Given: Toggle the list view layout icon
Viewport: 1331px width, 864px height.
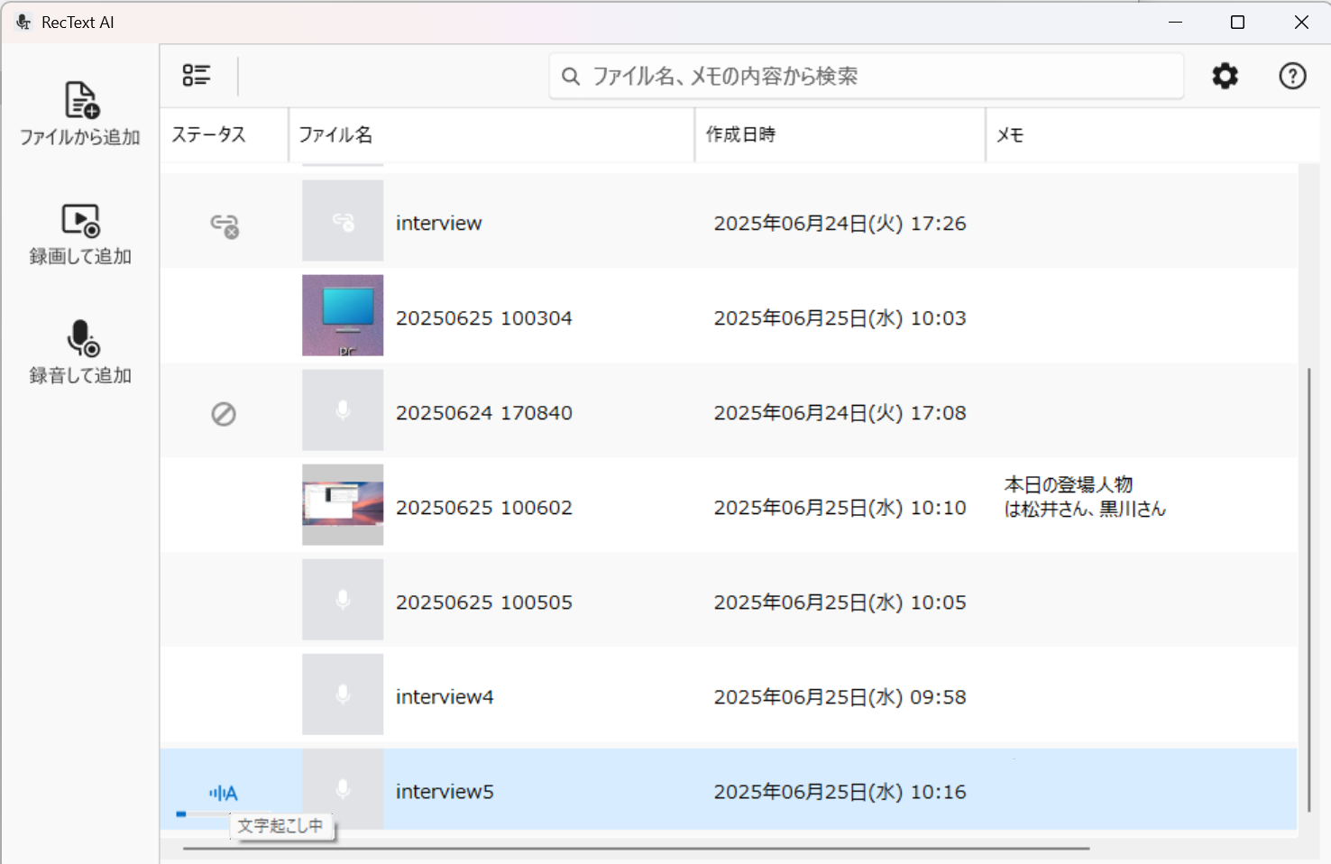Looking at the screenshot, I should [x=197, y=76].
